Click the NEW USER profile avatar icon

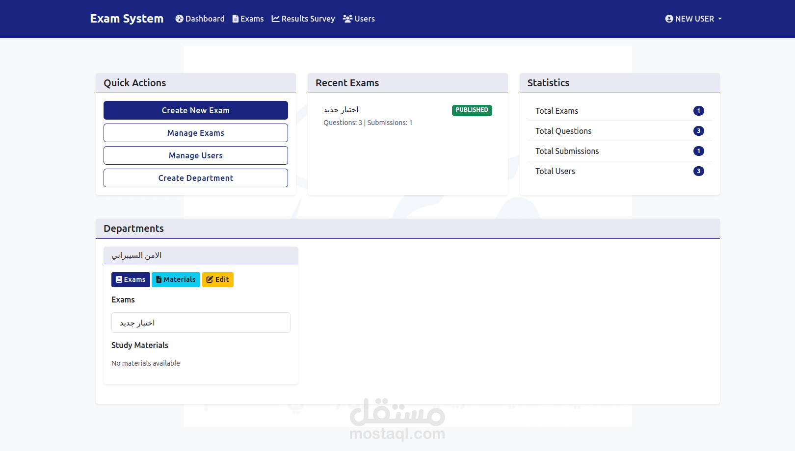[x=669, y=19]
